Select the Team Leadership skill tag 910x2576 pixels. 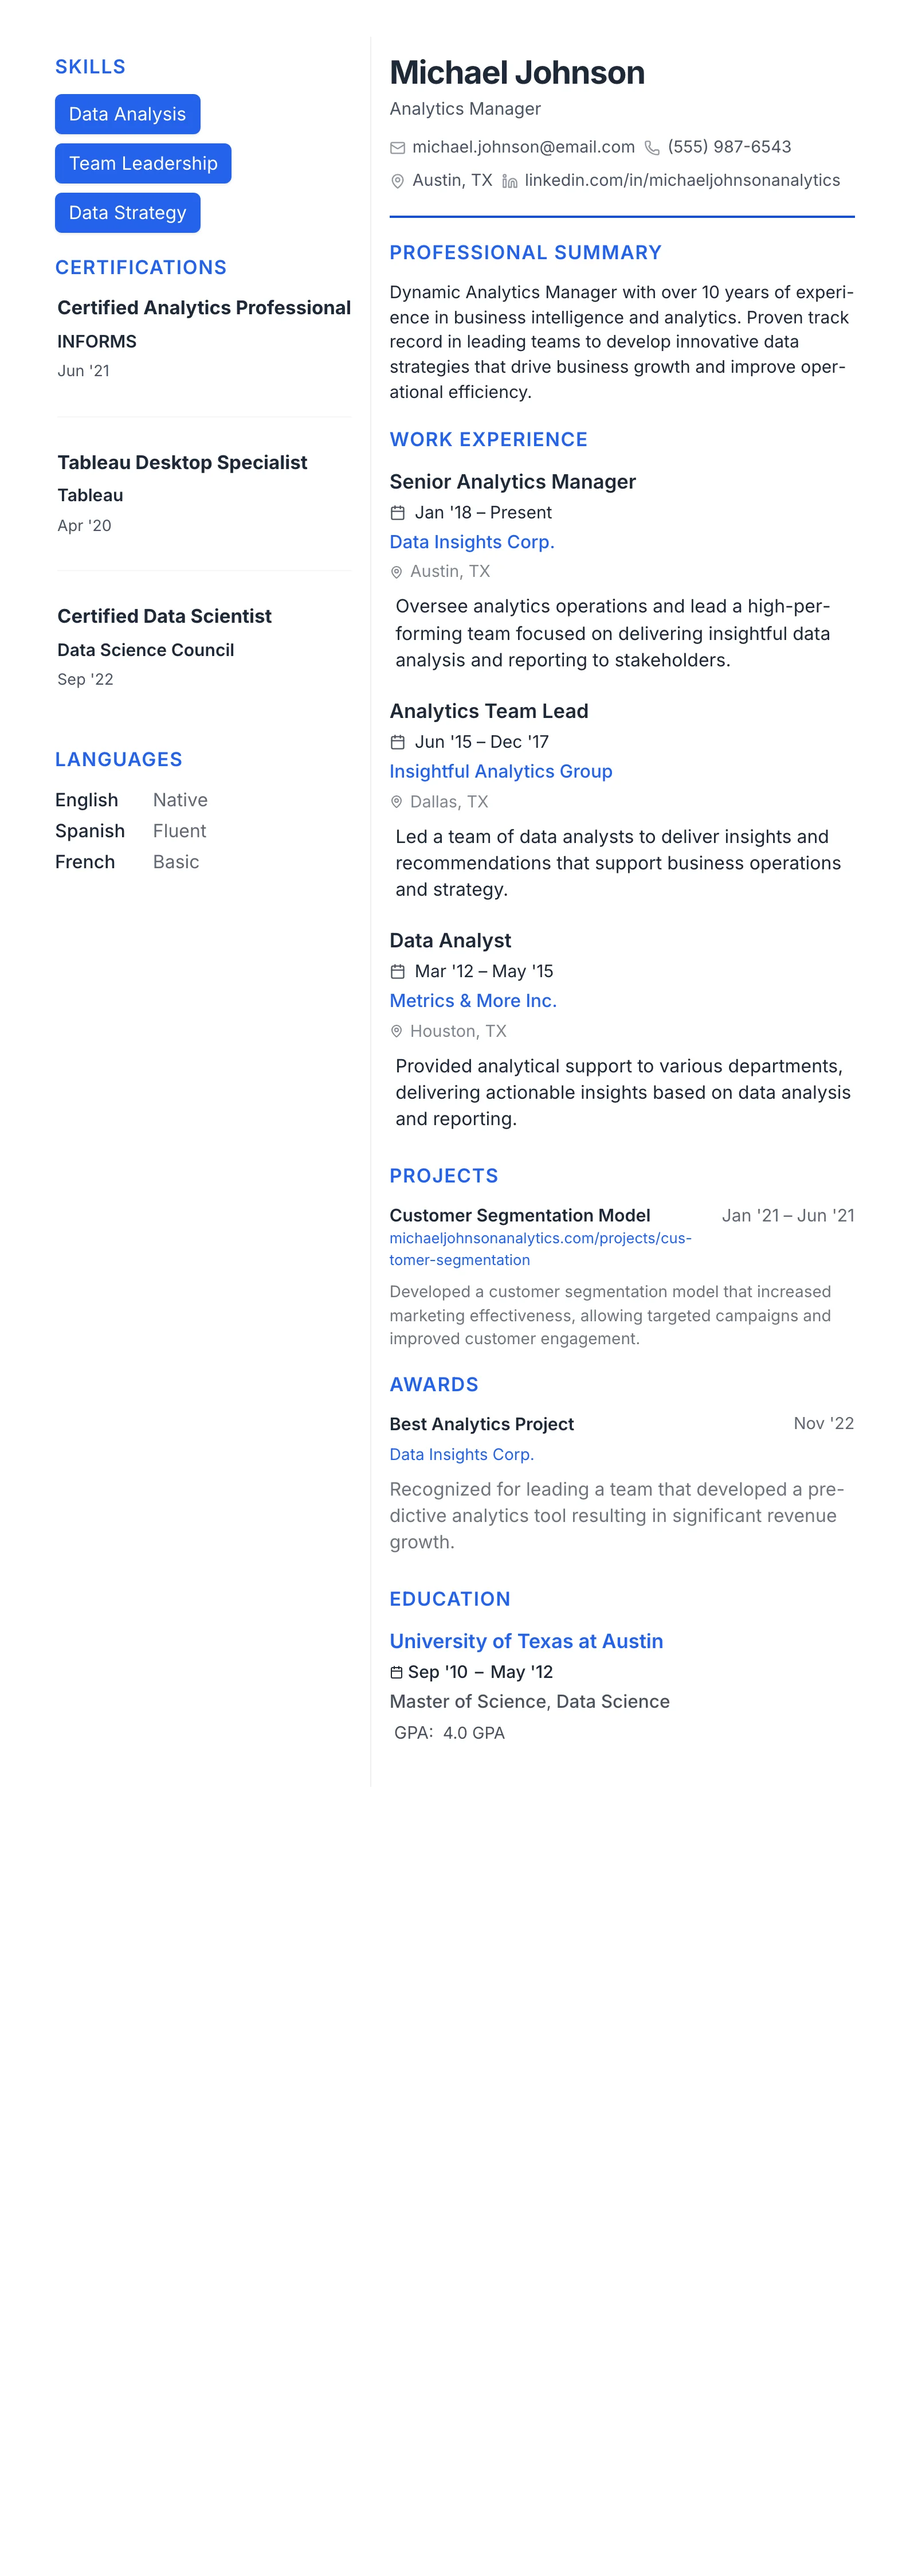[x=143, y=163]
